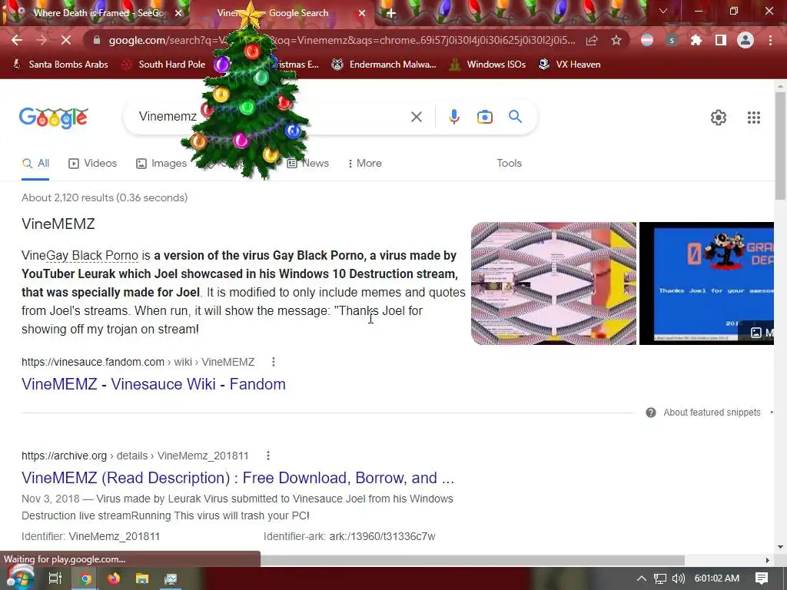The width and height of the screenshot is (787, 590).
Task: Open Firefox from the taskbar
Action: coord(114,578)
